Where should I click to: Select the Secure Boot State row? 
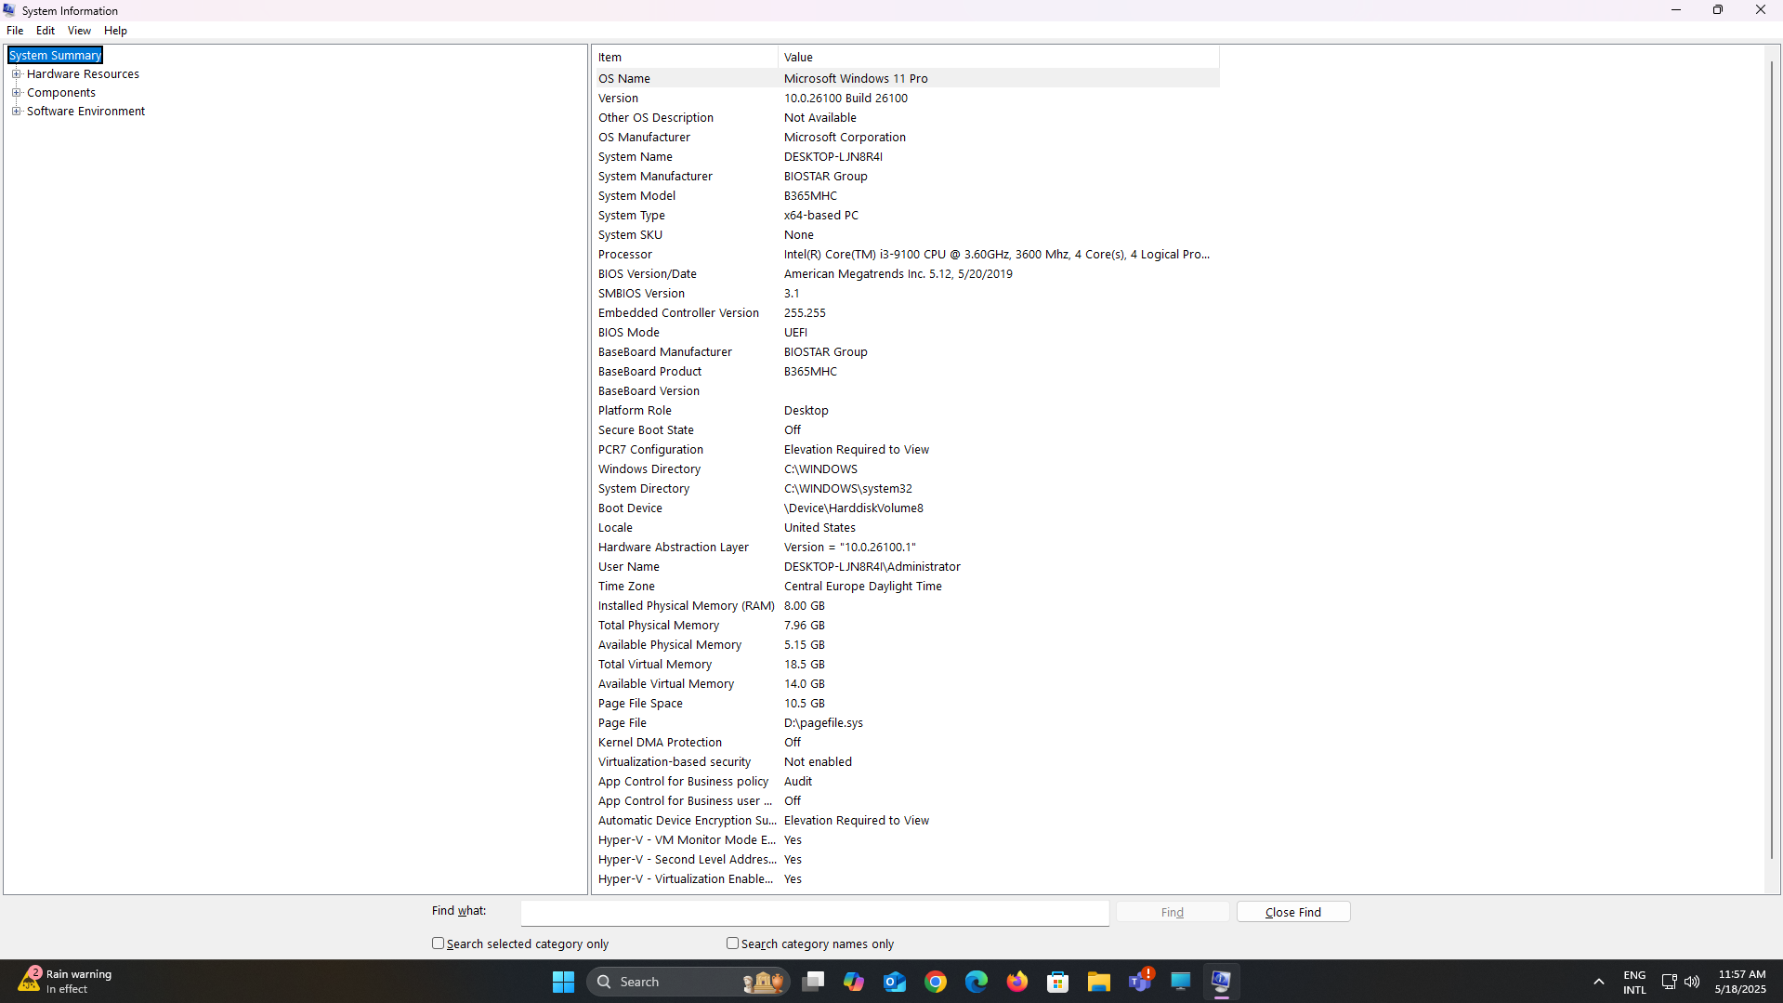(907, 430)
